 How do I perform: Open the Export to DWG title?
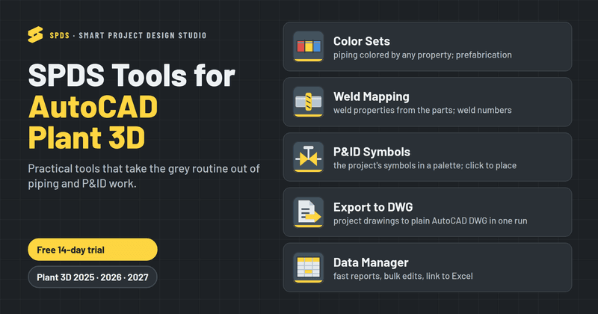[373, 207]
